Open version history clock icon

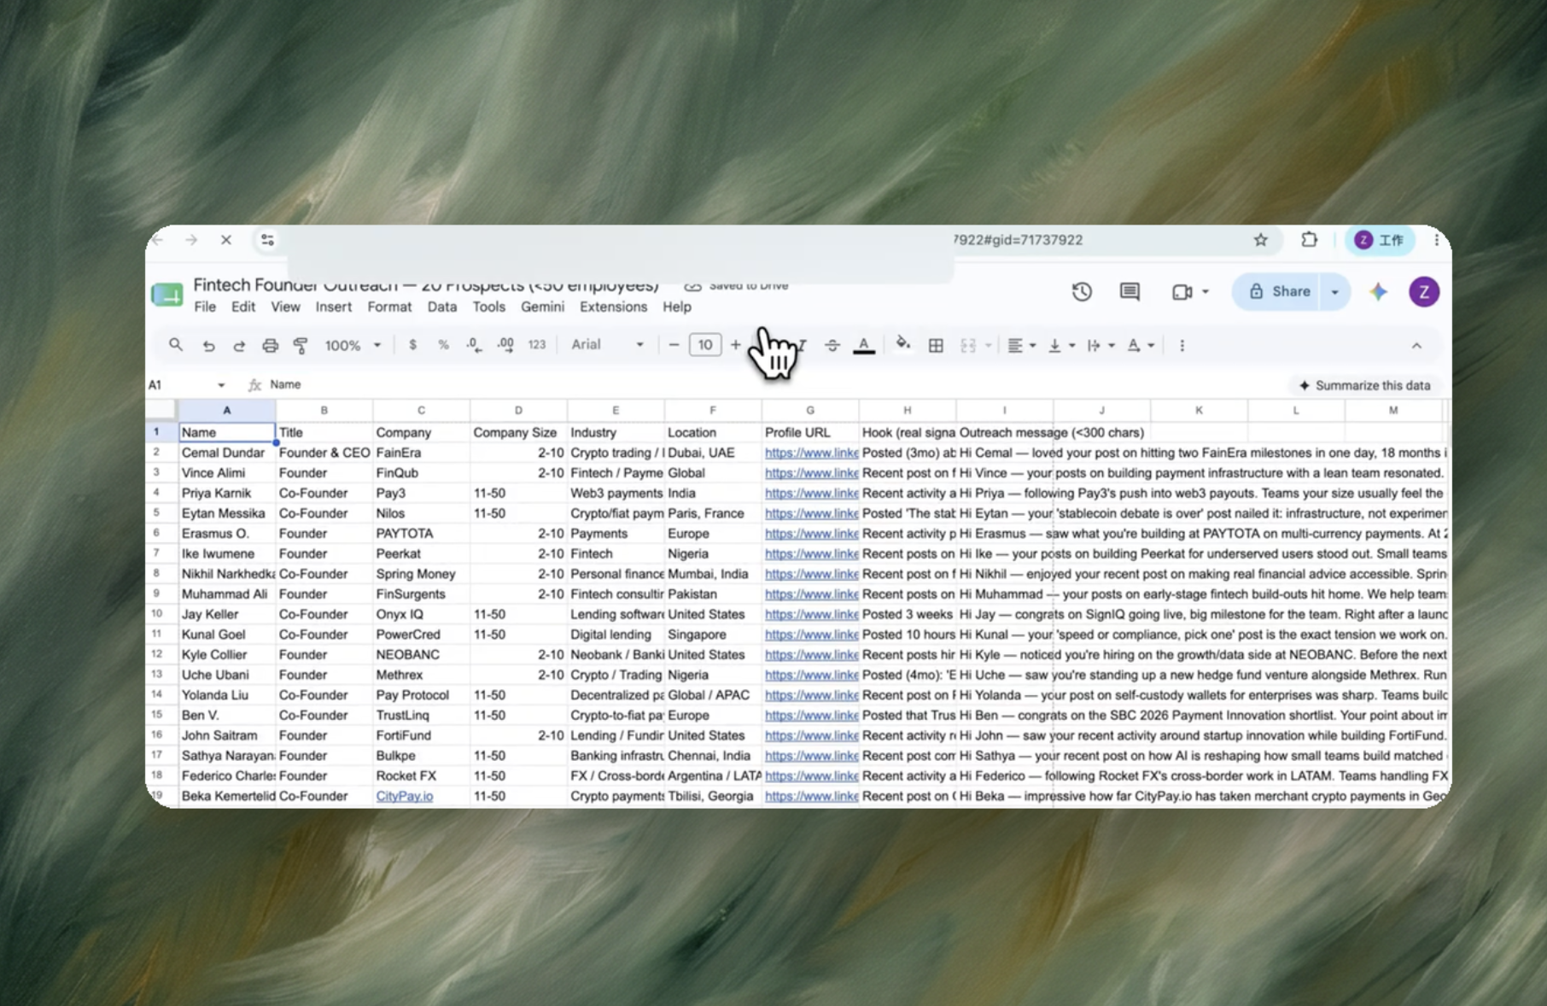[x=1082, y=292]
